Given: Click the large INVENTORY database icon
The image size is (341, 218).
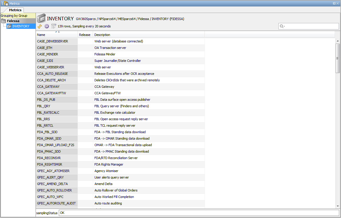Looking at the screenshot, I should [x=41, y=18].
